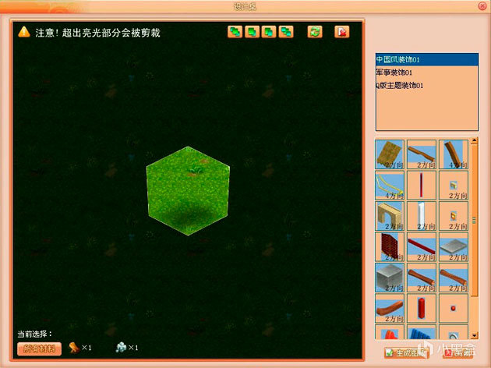Select the leaning wooden log 4方向 tile
The height and width of the screenshot is (368, 491).
click(454, 154)
